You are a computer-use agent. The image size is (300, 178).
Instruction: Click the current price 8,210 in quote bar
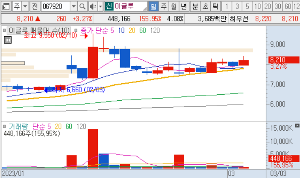tap(25, 19)
